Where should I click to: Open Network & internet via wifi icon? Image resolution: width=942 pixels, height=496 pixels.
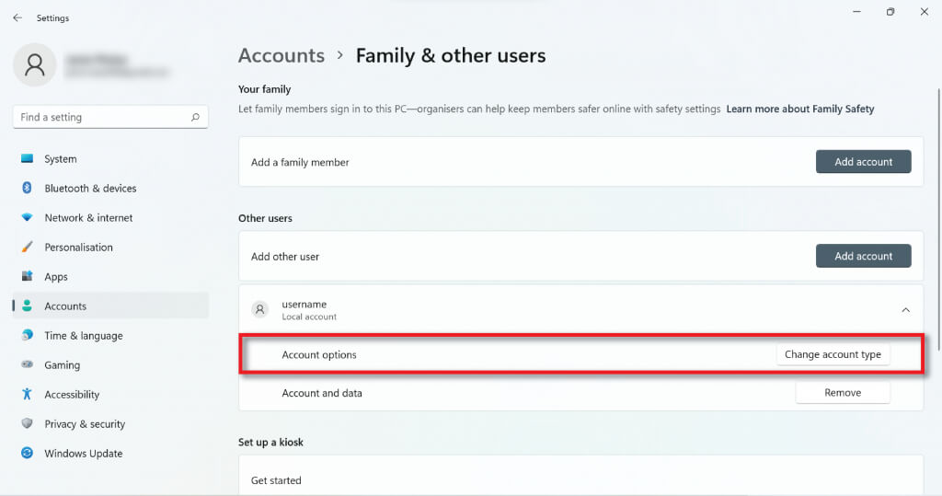pos(27,218)
